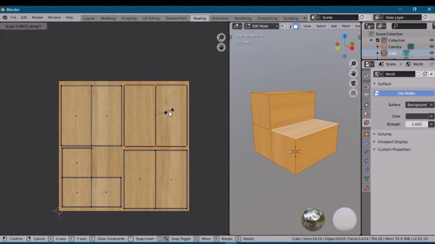Image resolution: width=435 pixels, height=244 pixels.
Task: Click the outliner search field
Action: [410, 26]
